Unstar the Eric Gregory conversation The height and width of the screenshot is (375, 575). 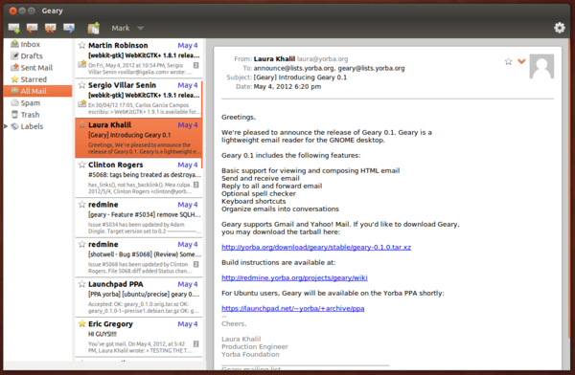(82, 323)
